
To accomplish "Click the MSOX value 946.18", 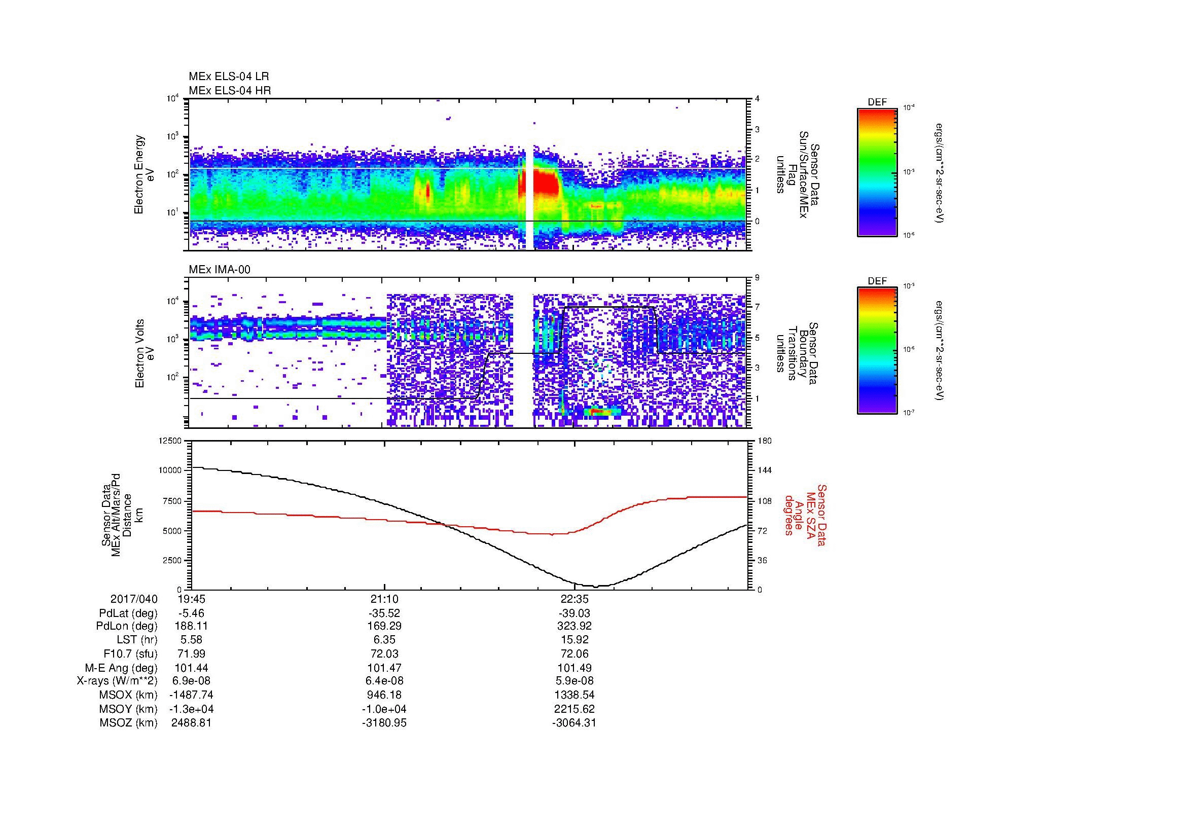I will (384, 695).
